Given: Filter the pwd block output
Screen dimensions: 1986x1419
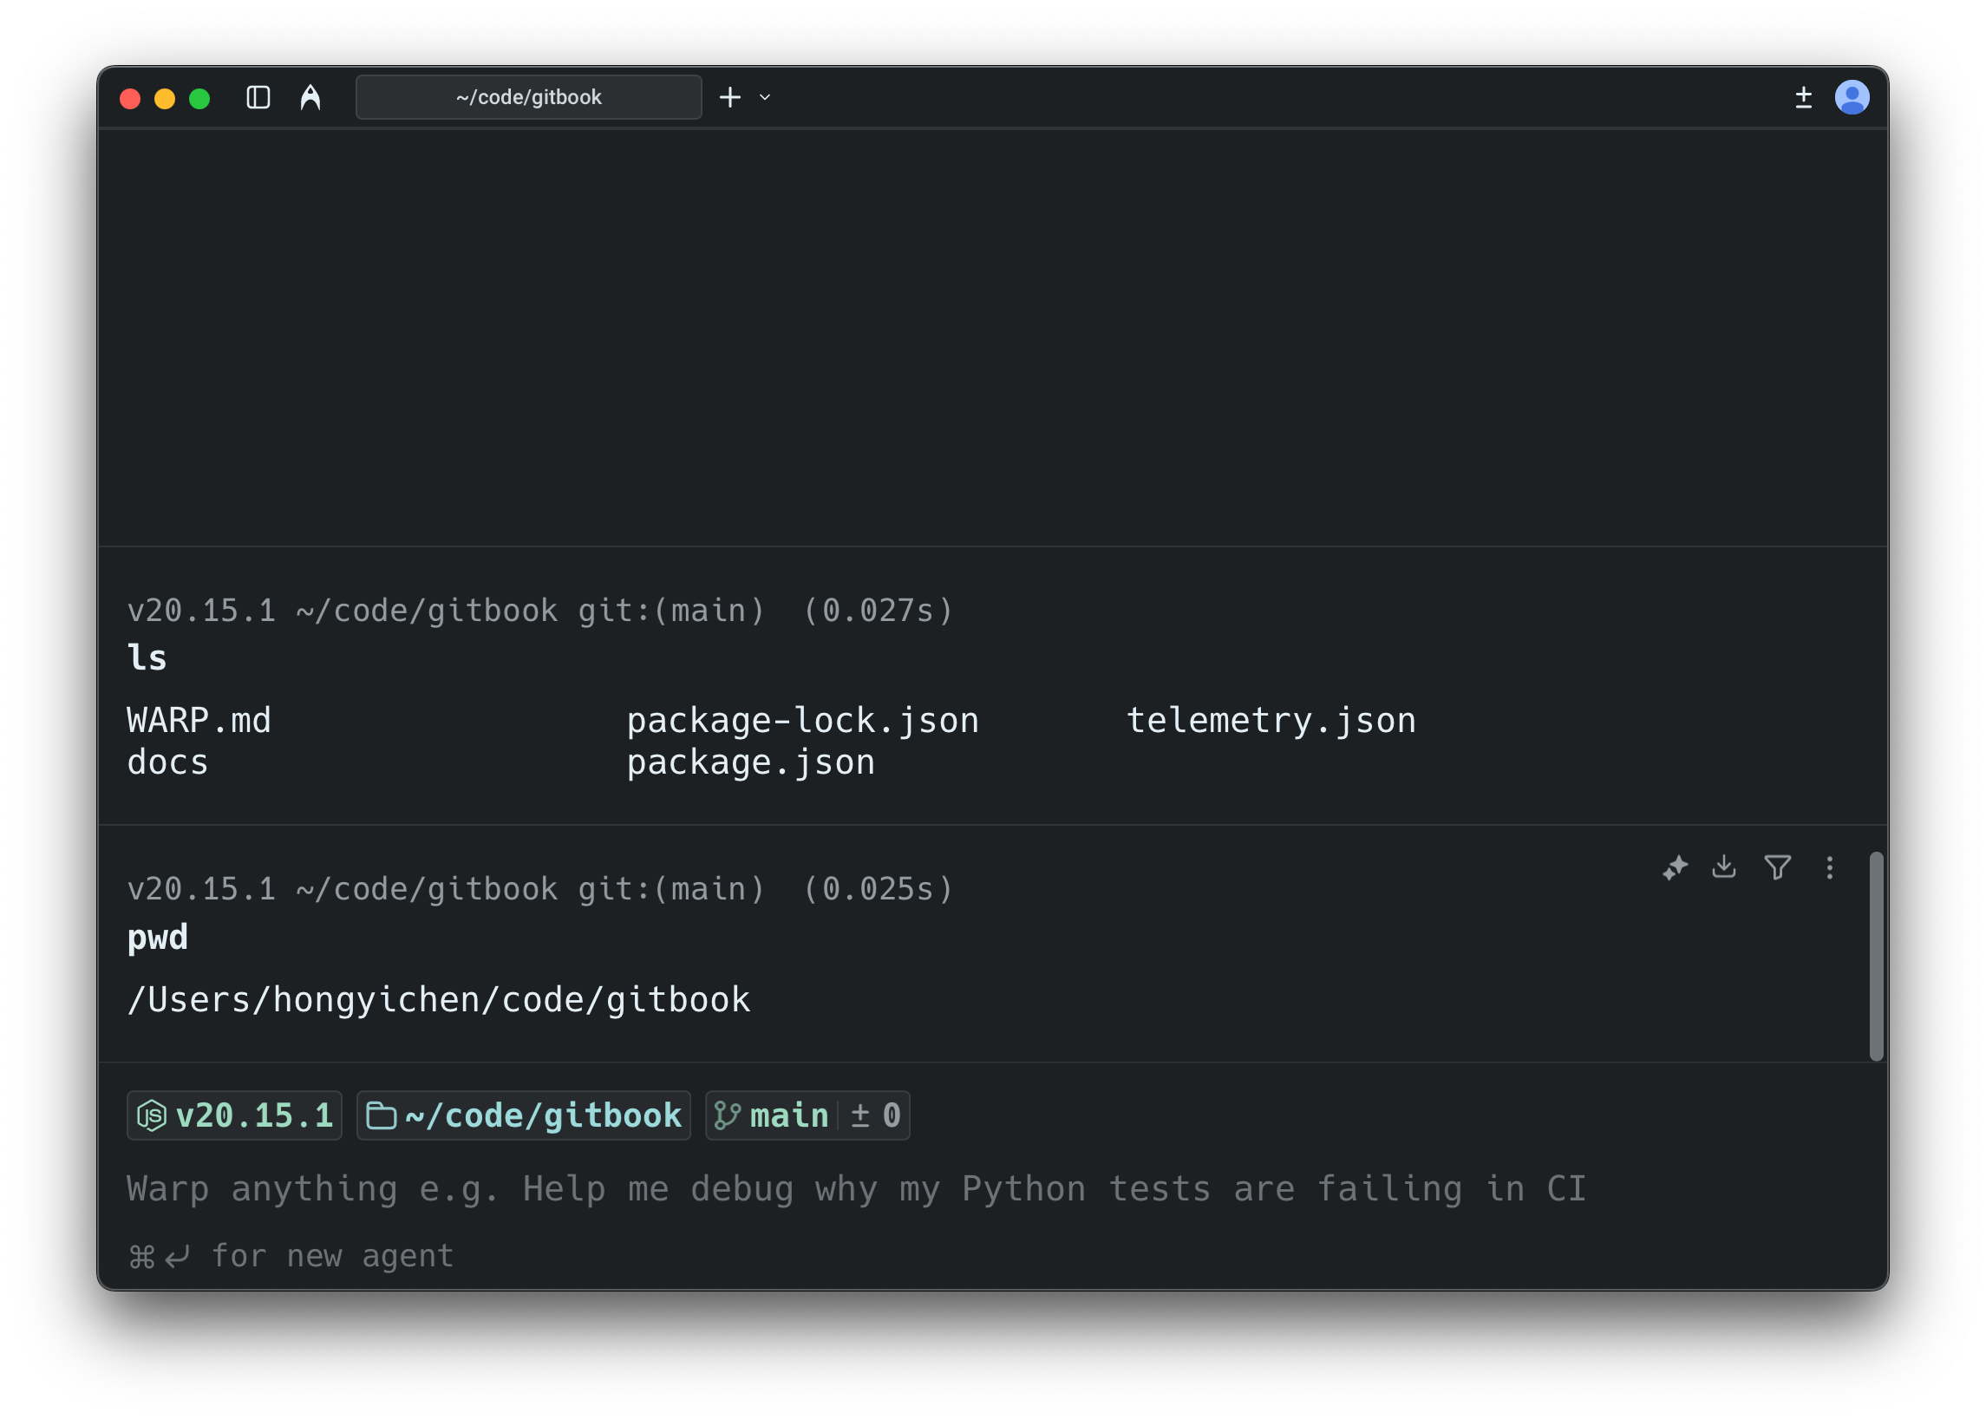Looking at the screenshot, I should click(1777, 866).
